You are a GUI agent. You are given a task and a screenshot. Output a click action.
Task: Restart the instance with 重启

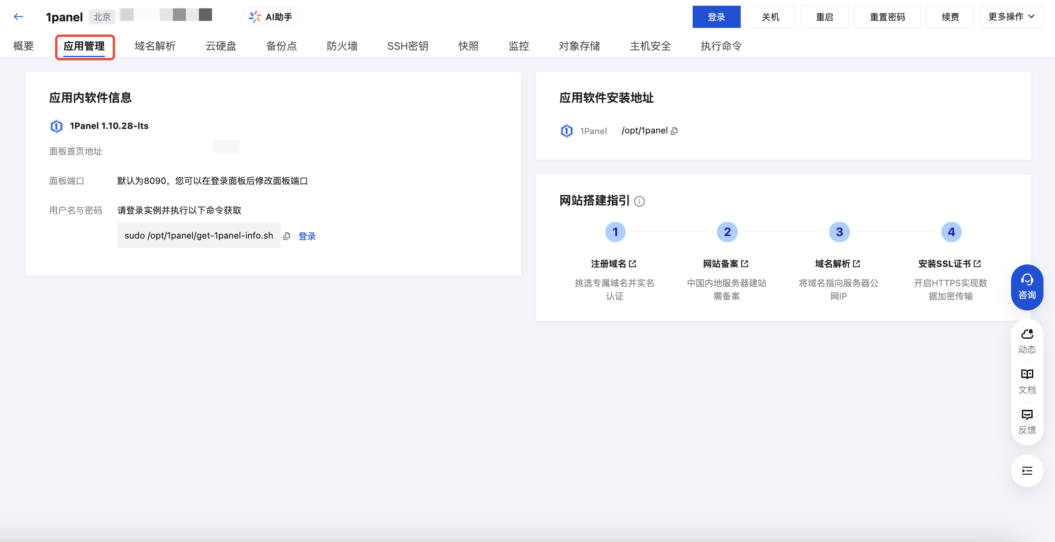coord(825,17)
